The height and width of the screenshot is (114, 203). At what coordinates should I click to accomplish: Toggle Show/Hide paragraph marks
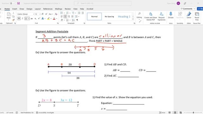[77, 20]
